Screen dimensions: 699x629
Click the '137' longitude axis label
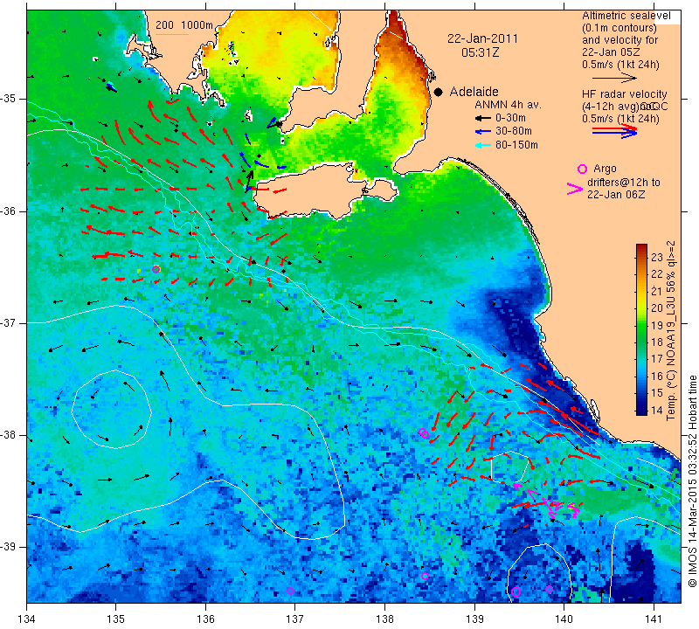coord(294,619)
